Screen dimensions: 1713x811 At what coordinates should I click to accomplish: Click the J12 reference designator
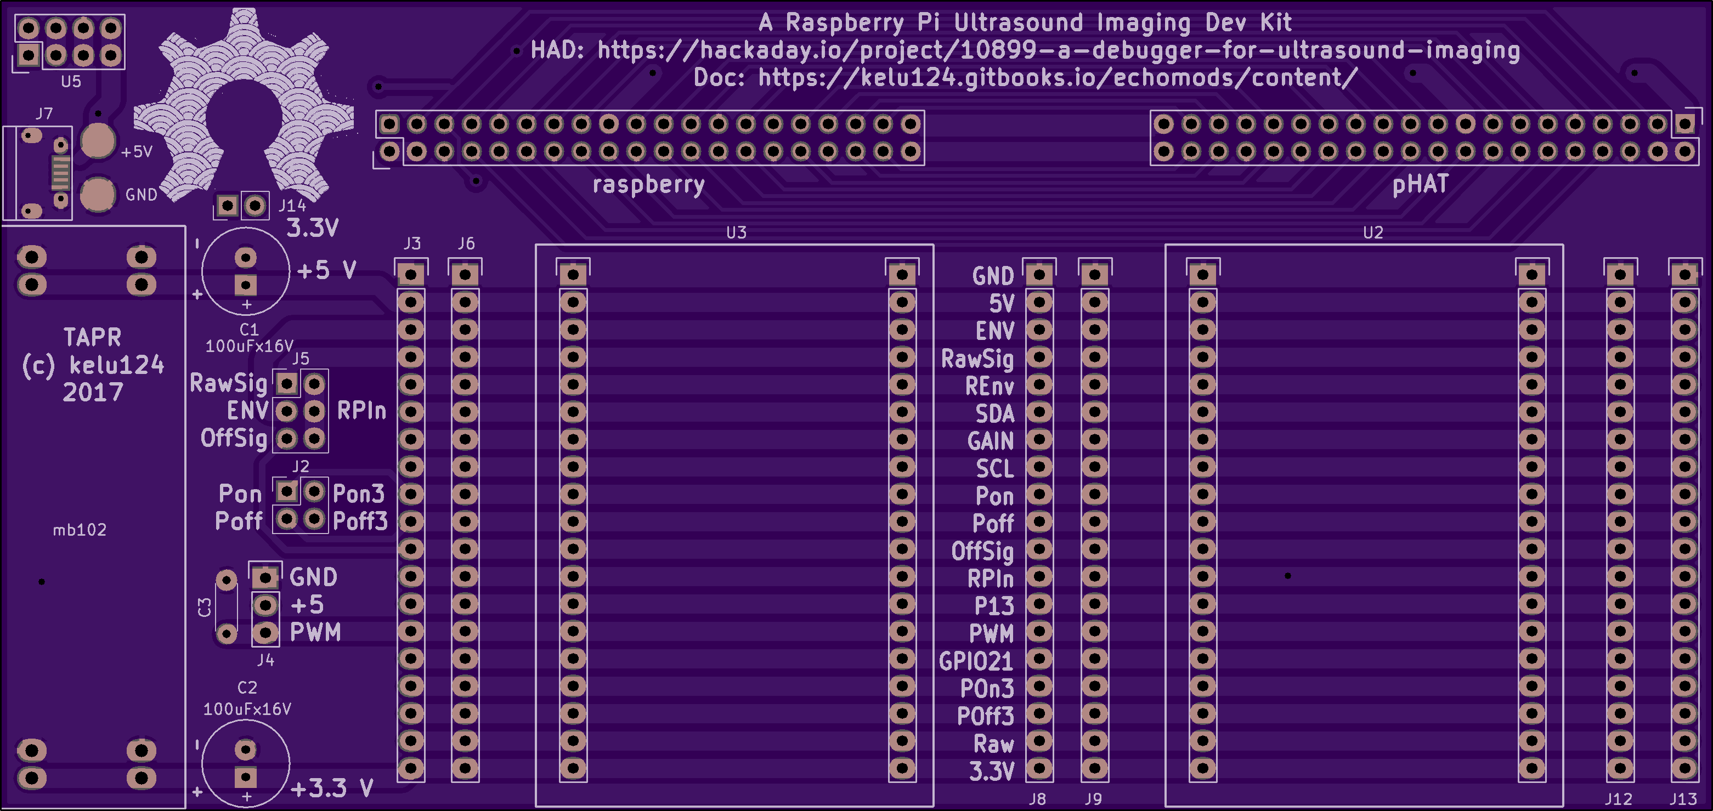1619,799
